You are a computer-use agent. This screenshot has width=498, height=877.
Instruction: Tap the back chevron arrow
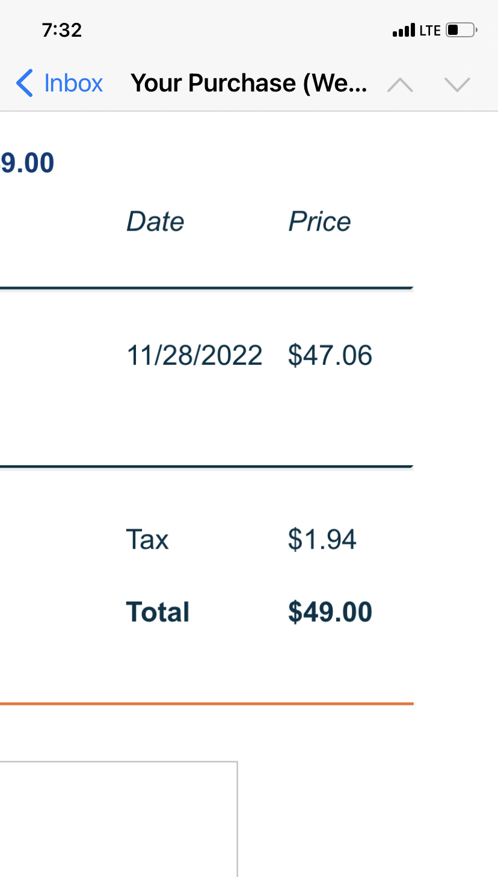coord(24,83)
